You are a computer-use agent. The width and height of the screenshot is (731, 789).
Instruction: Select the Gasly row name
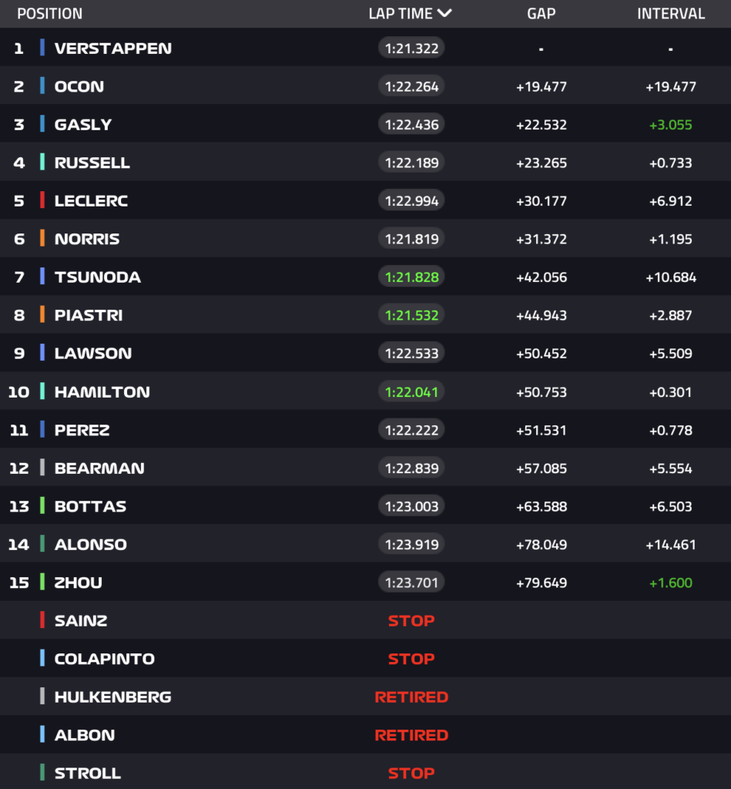[x=83, y=125]
